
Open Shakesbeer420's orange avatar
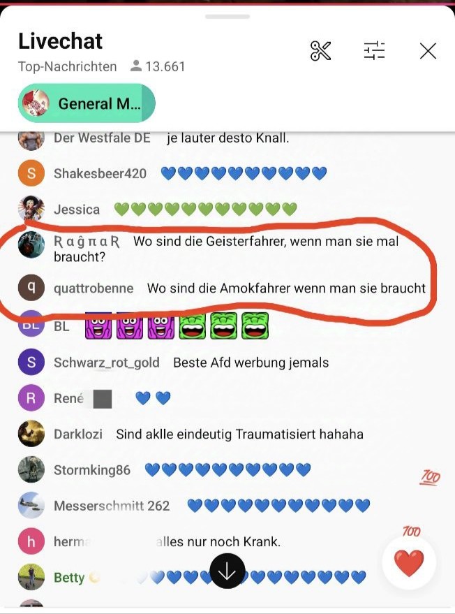(x=31, y=173)
